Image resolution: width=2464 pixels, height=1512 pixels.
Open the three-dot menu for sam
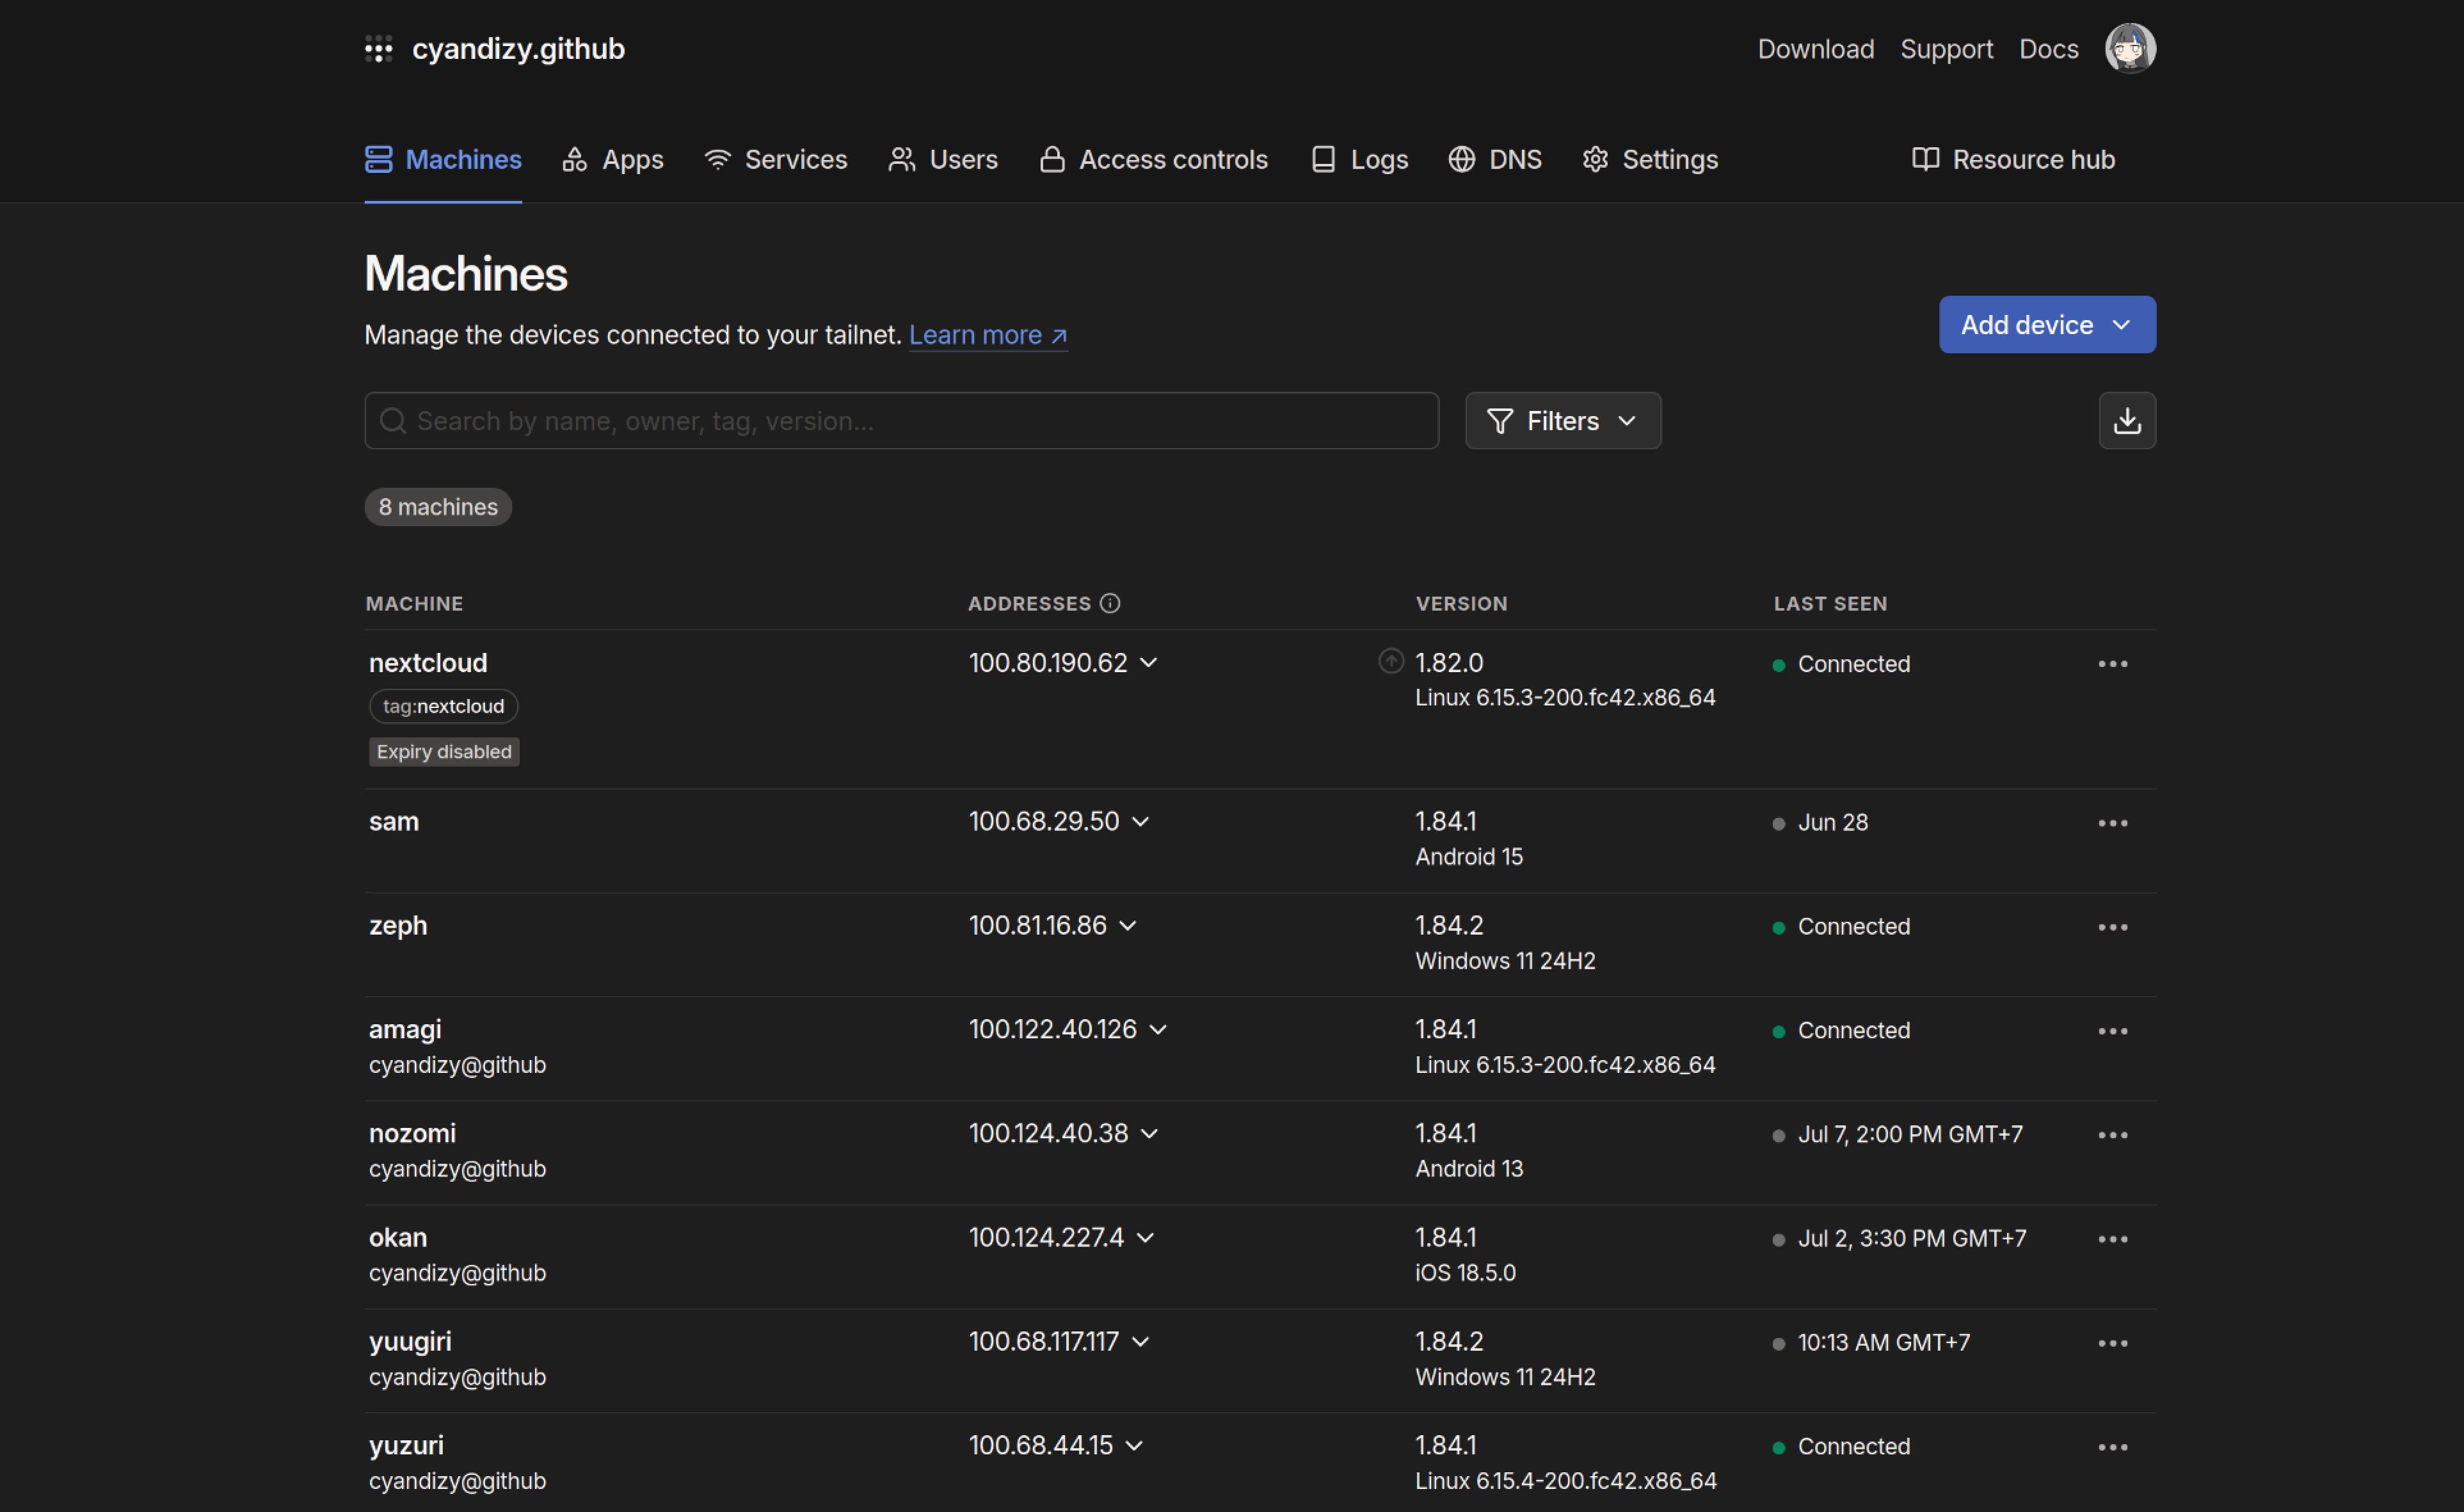[x=2112, y=823]
